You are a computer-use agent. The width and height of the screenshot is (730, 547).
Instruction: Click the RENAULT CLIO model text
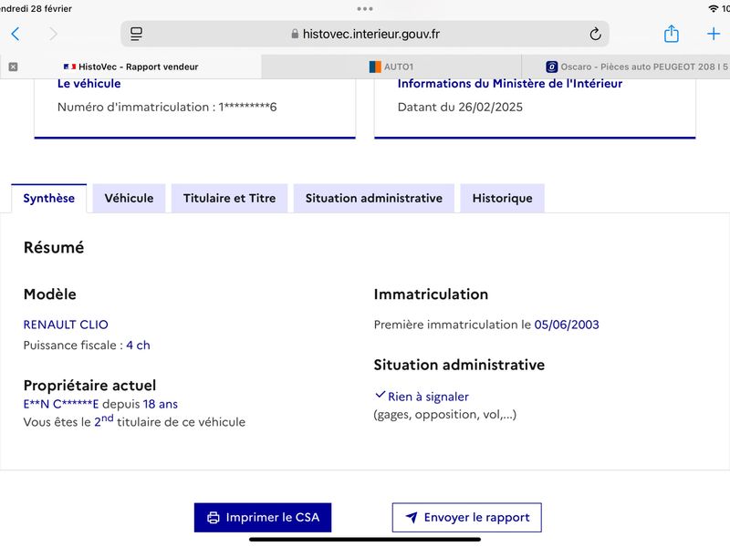coord(66,325)
